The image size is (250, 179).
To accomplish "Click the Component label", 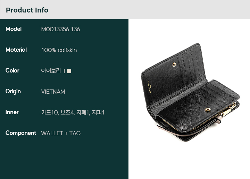I will click(x=21, y=133).
